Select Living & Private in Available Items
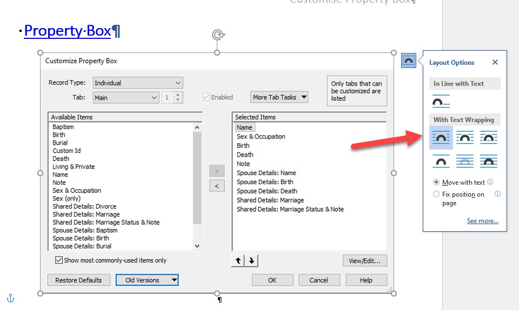This screenshot has width=519, height=310. (74, 166)
